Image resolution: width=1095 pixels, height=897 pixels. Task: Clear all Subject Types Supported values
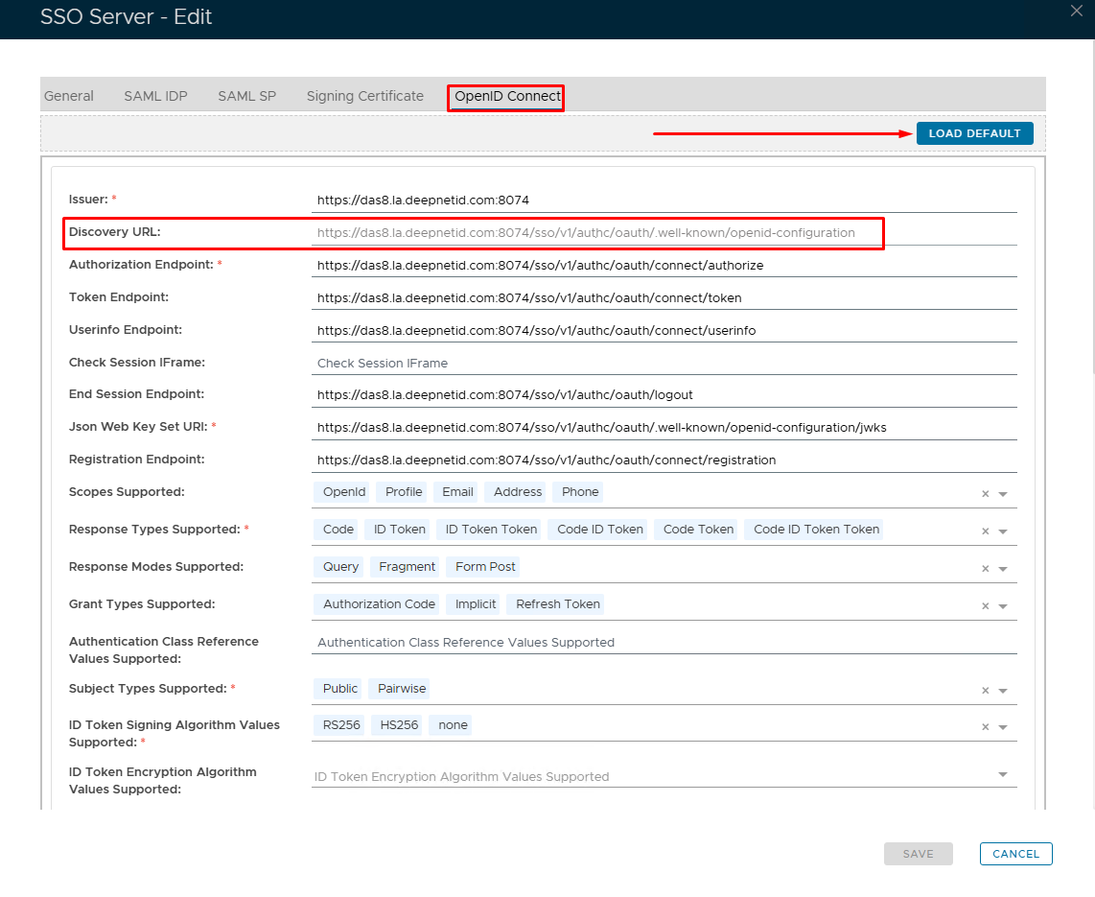tap(985, 691)
